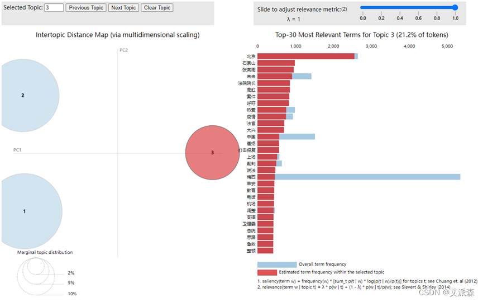Click the 5,000 axis tick label
The height and width of the screenshot is (302, 483).
pos(447,46)
